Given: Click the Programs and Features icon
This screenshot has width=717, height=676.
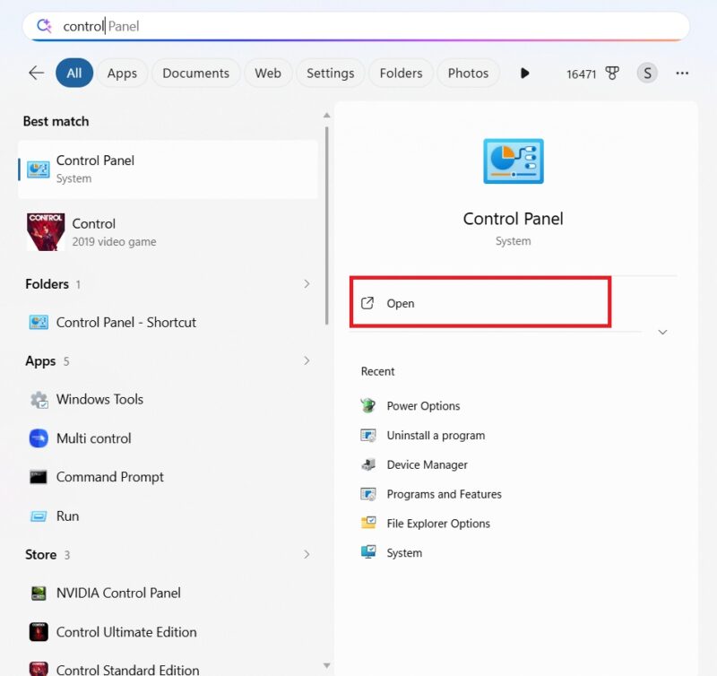Looking at the screenshot, I should (x=368, y=494).
